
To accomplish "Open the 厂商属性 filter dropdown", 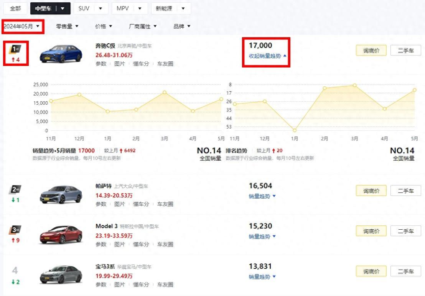I will coord(143,26).
